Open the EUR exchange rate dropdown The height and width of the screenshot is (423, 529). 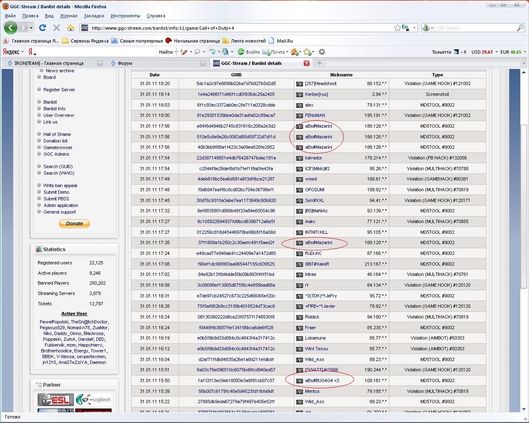[x=525, y=52]
